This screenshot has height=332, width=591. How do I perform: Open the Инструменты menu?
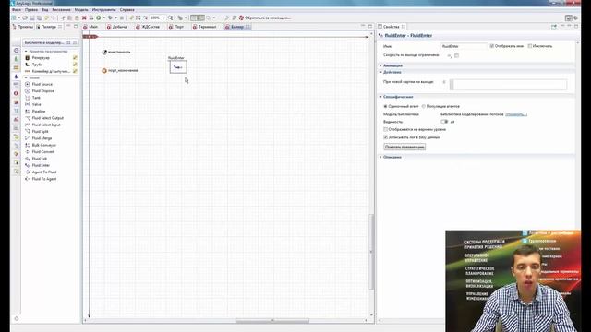click(x=104, y=10)
